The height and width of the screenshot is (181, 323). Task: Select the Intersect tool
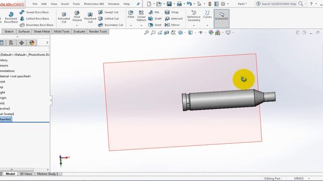click(174, 19)
